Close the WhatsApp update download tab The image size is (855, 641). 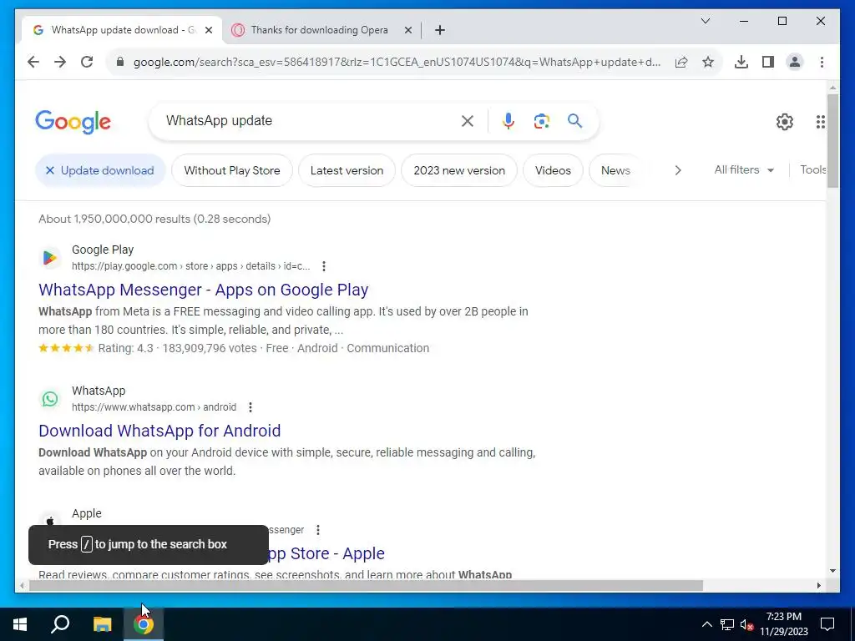point(208,30)
